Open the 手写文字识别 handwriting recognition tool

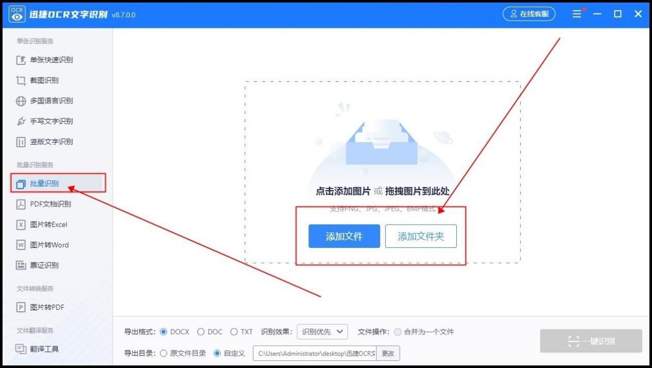(52, 121)
